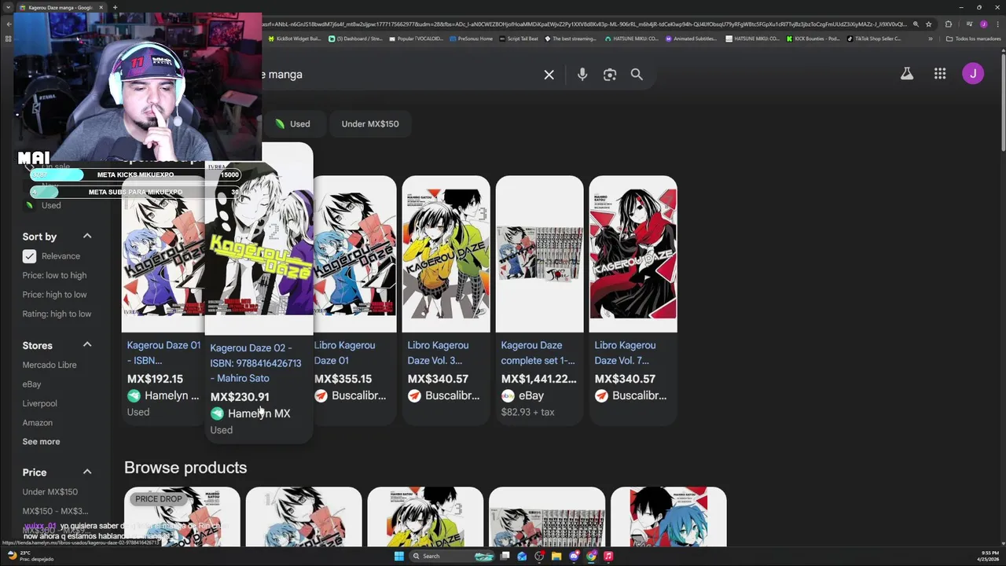Open TikTok Shop Seller bookmark
Image resolution: width=1006 pixels, height=566 pixels.
tap(875, 39)
